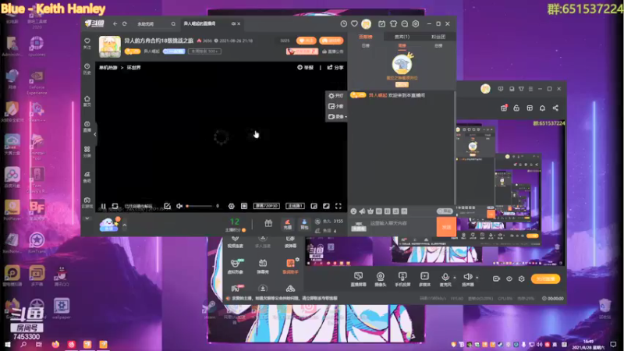Open microphone dropdown arrow in streaming tool

[x=455, y=278]
